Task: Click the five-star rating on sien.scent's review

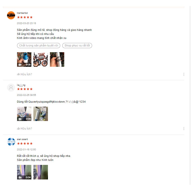Action: pyautogui.click(x=25, y=143)
